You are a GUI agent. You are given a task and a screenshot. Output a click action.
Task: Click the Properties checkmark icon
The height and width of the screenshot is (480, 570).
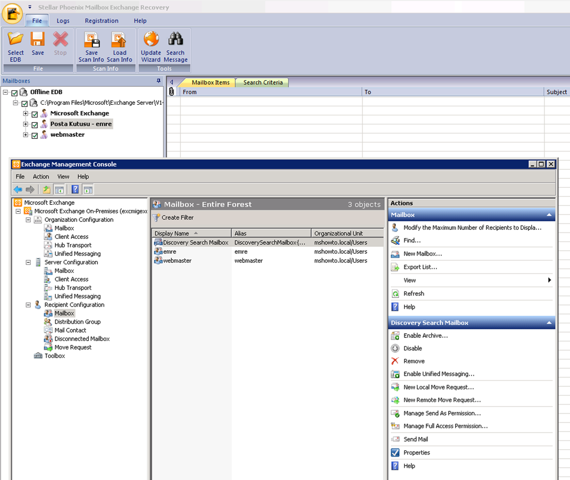coord(395,453)
